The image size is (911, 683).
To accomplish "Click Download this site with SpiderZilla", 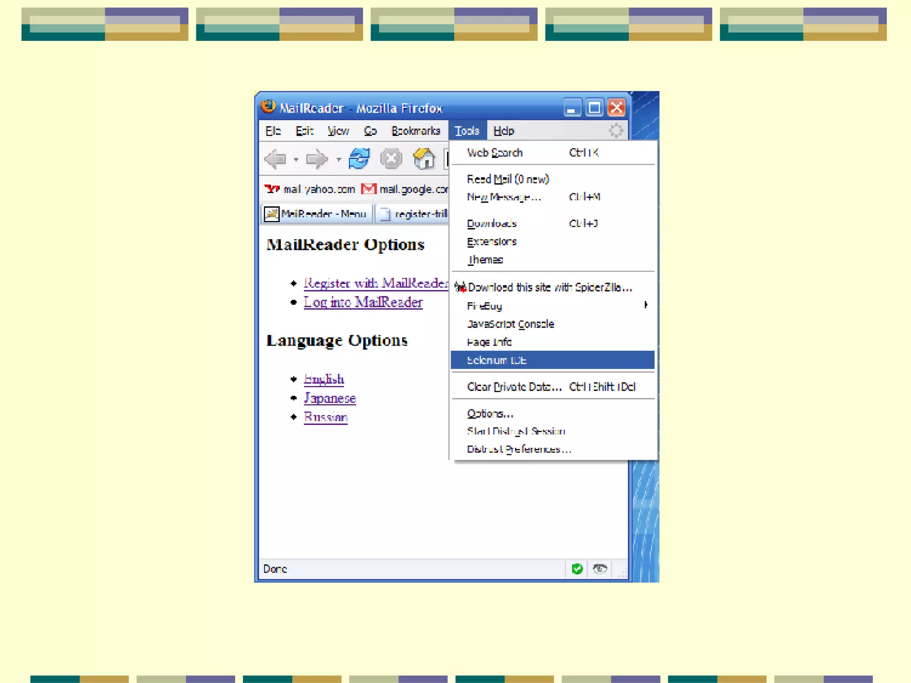I will tap(549, 288).
